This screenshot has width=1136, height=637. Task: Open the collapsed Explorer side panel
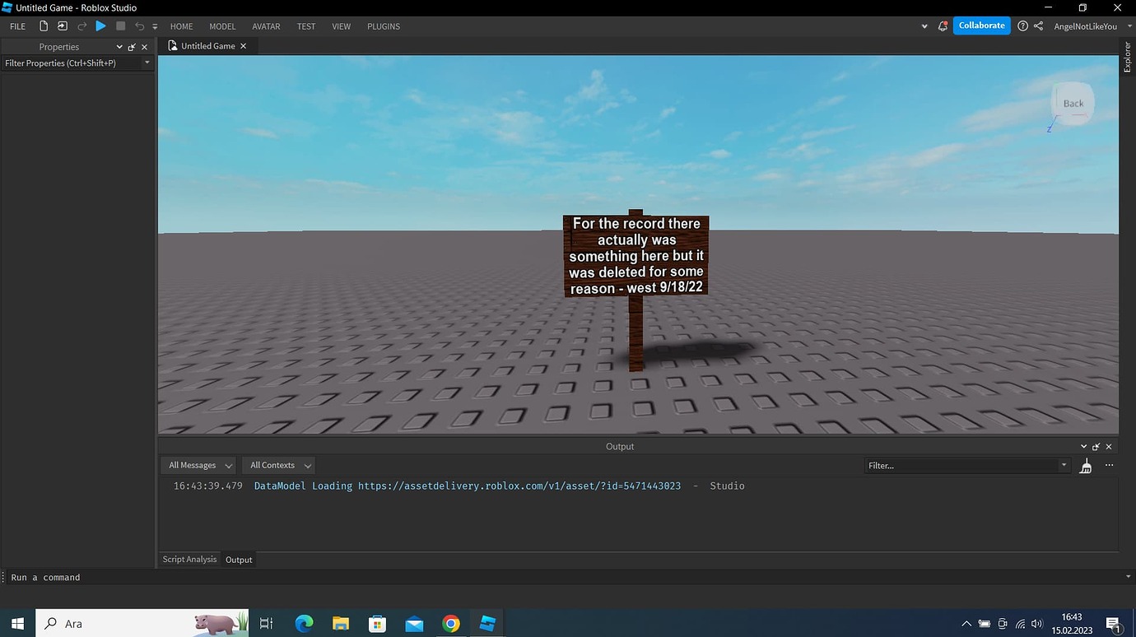1128,57
